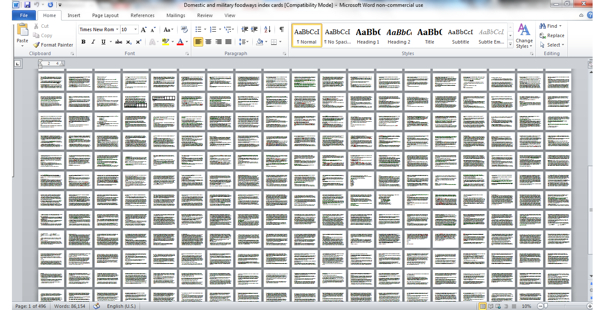The image size is (593, 310).
Task: Open the font size dropdown
Action: click(x=136, y=29)
